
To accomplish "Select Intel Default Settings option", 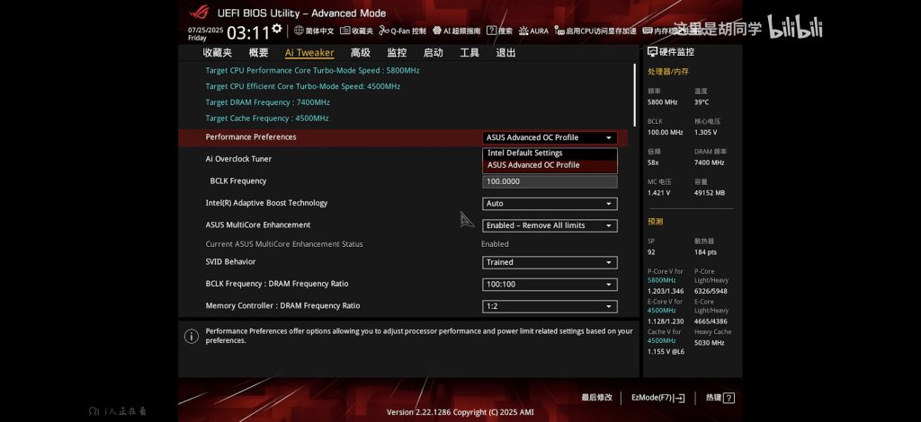I will click(x=550, y=153).
